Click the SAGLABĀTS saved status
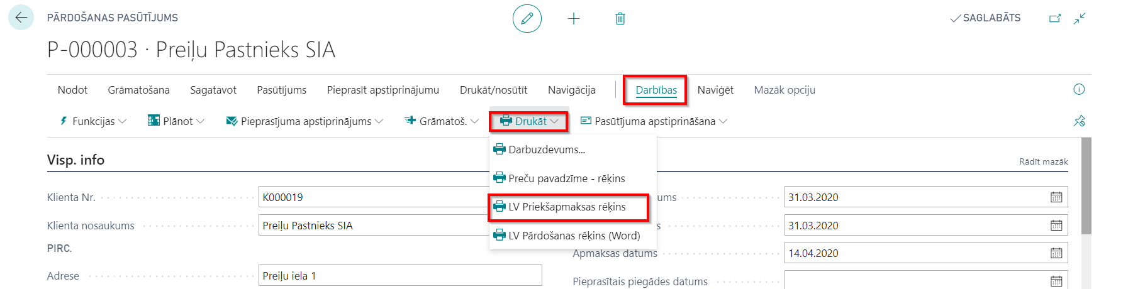Screen dimensions: 1128x289 (985, 18)
